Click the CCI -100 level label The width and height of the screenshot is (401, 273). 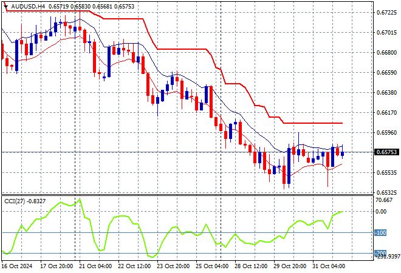pyautogui.click(x=380, y=232)
